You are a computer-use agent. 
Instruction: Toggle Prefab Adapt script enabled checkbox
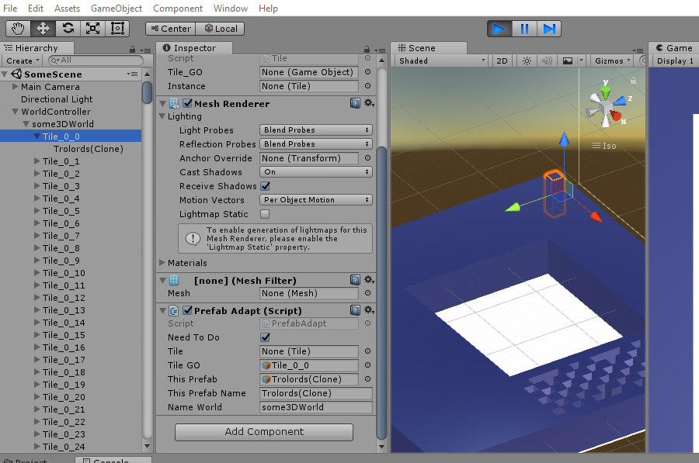(188, 310)
